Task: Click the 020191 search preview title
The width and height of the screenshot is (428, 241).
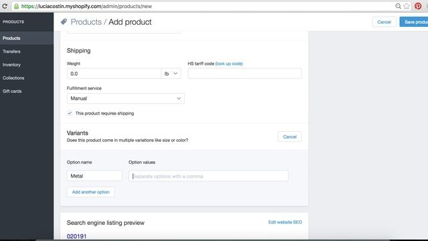Action: click(76, 236)
